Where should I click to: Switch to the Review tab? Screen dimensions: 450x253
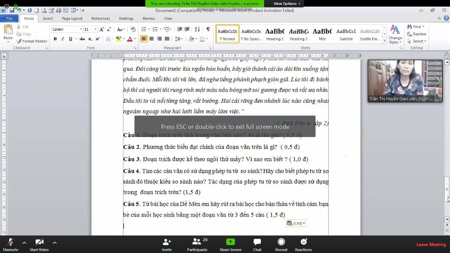[x=149, y=18]
